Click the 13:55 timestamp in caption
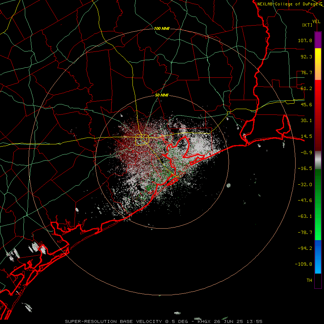Viewport: 324px width, 324px height. point(255,321)
